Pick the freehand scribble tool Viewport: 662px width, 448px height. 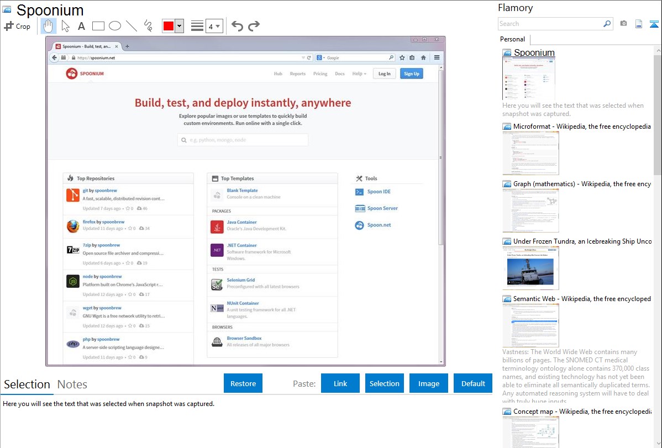pos(148,26)
